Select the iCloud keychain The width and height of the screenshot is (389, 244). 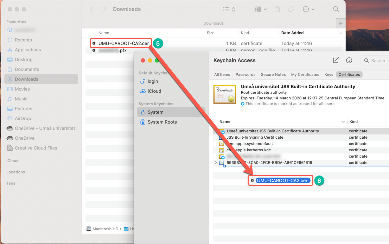tap(154, 91)
